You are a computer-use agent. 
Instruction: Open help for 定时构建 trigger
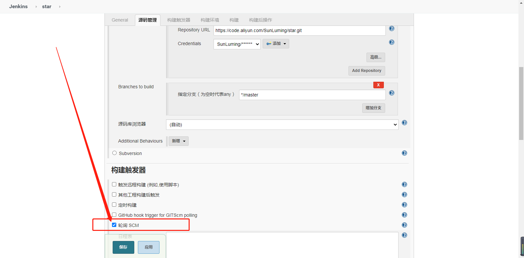tap(404, 205)
